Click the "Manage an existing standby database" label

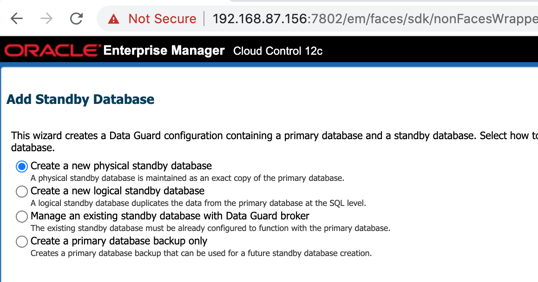click(x=170, y=216)
